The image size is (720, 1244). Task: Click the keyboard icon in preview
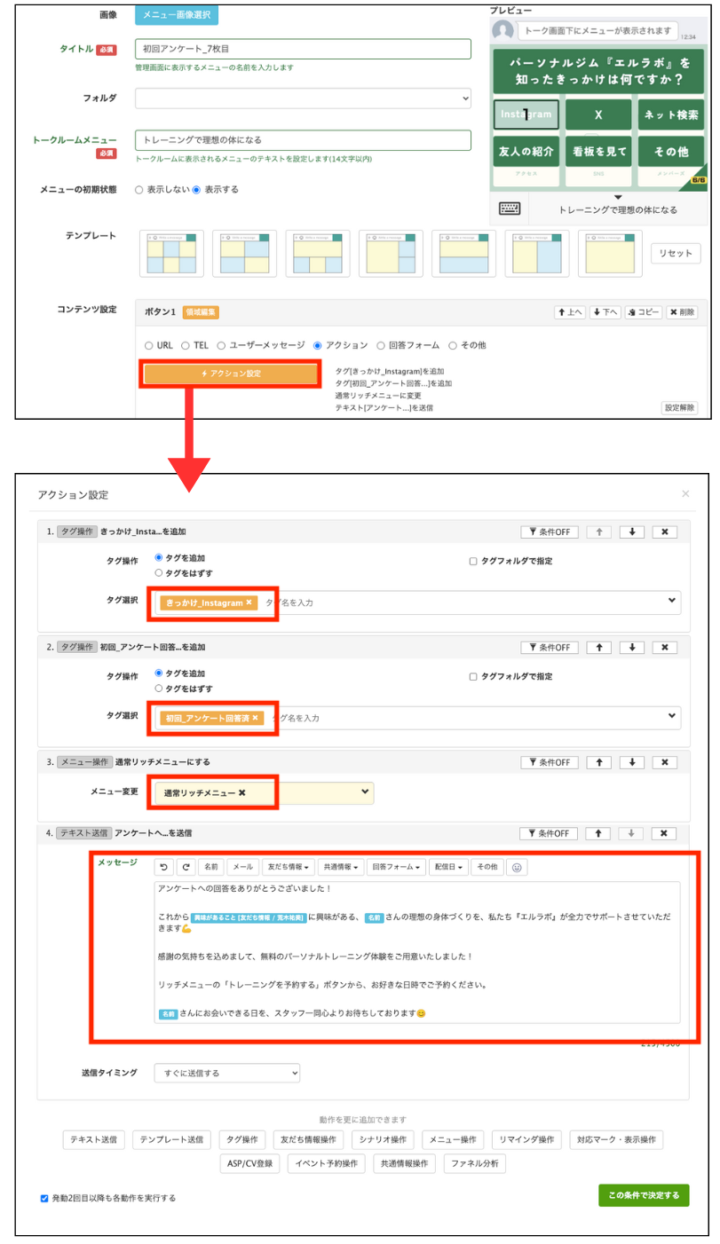(x=510, y=209)
